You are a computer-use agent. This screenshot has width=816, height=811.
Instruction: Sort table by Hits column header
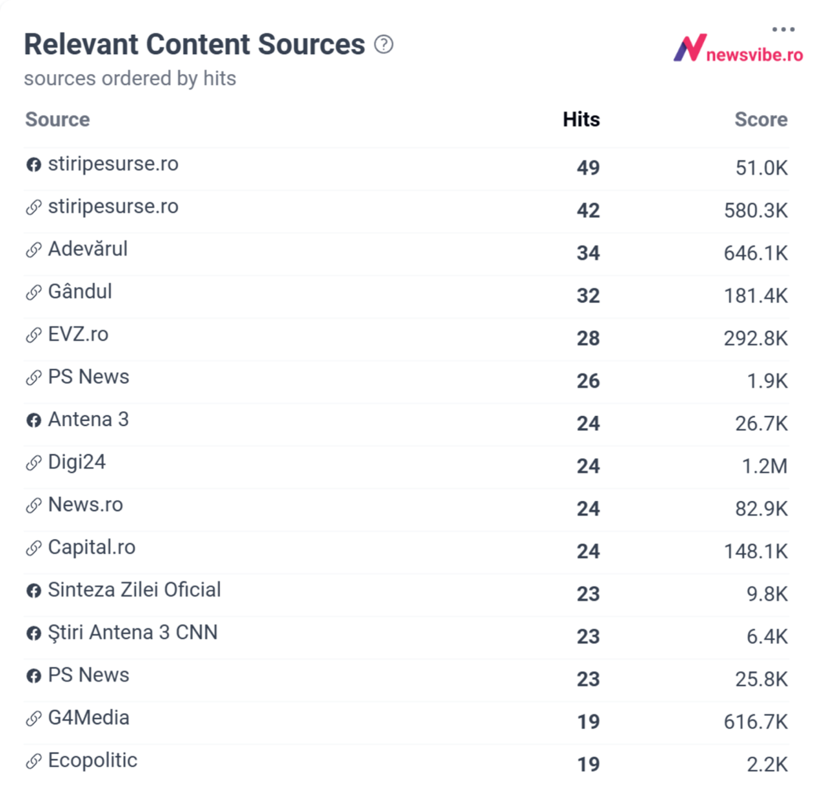click(x=581, y=119)
